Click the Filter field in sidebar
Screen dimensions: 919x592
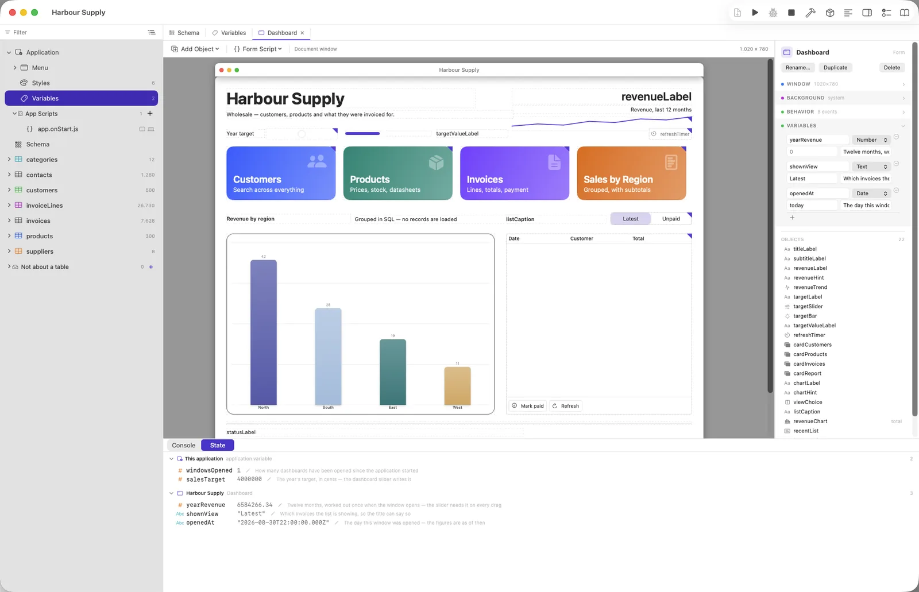tap(75, 32)
